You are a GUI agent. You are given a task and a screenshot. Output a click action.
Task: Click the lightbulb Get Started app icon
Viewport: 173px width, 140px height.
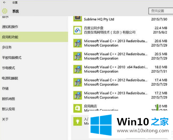tap(78, 121)
